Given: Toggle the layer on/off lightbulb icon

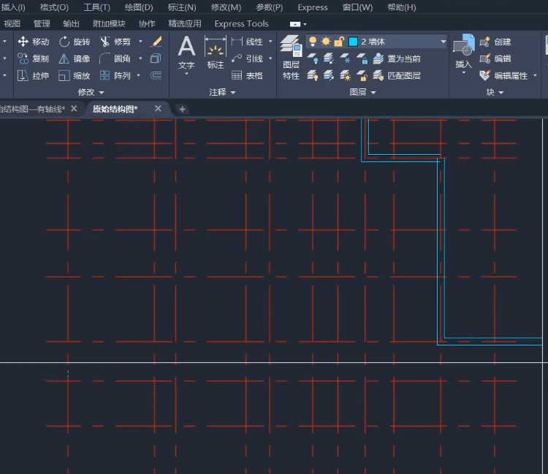Looking at the screenshot, I should (313, 42).
